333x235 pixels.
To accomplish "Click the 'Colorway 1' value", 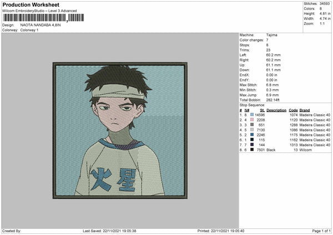I will [x=29, y=30].
